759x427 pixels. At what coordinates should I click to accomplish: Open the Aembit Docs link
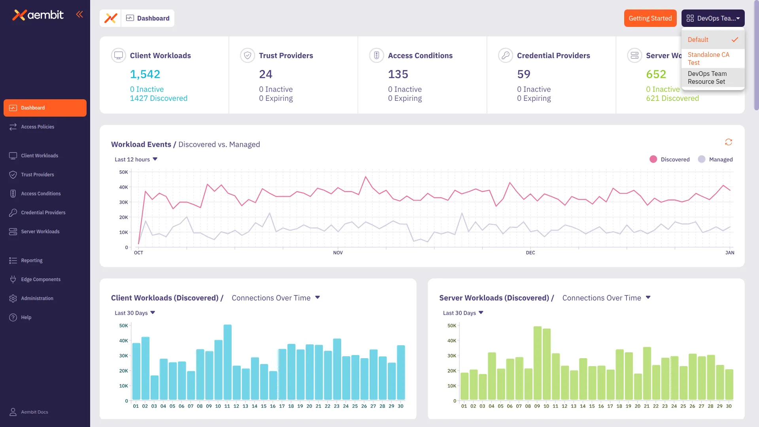34,412
